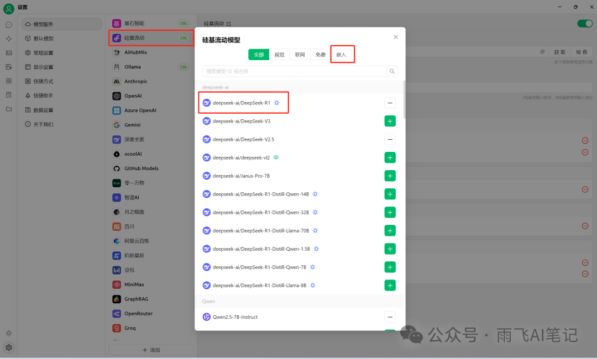Screen dimensions: 597x359
Task: Open the chat assistant sidebar icon
Action: [x=9, y=25]
